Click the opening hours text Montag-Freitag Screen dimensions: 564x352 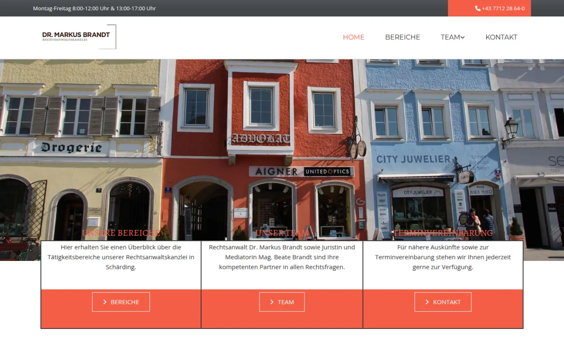pyautogui.click(x=94, y=8)
